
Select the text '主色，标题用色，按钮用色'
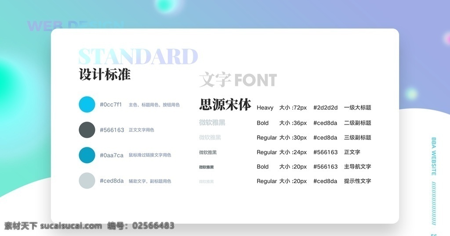[x=154, y=105]
